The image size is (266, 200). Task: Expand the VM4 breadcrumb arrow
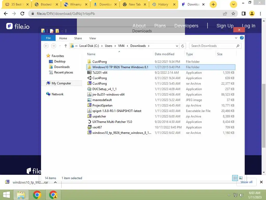[x=127, y=46]
